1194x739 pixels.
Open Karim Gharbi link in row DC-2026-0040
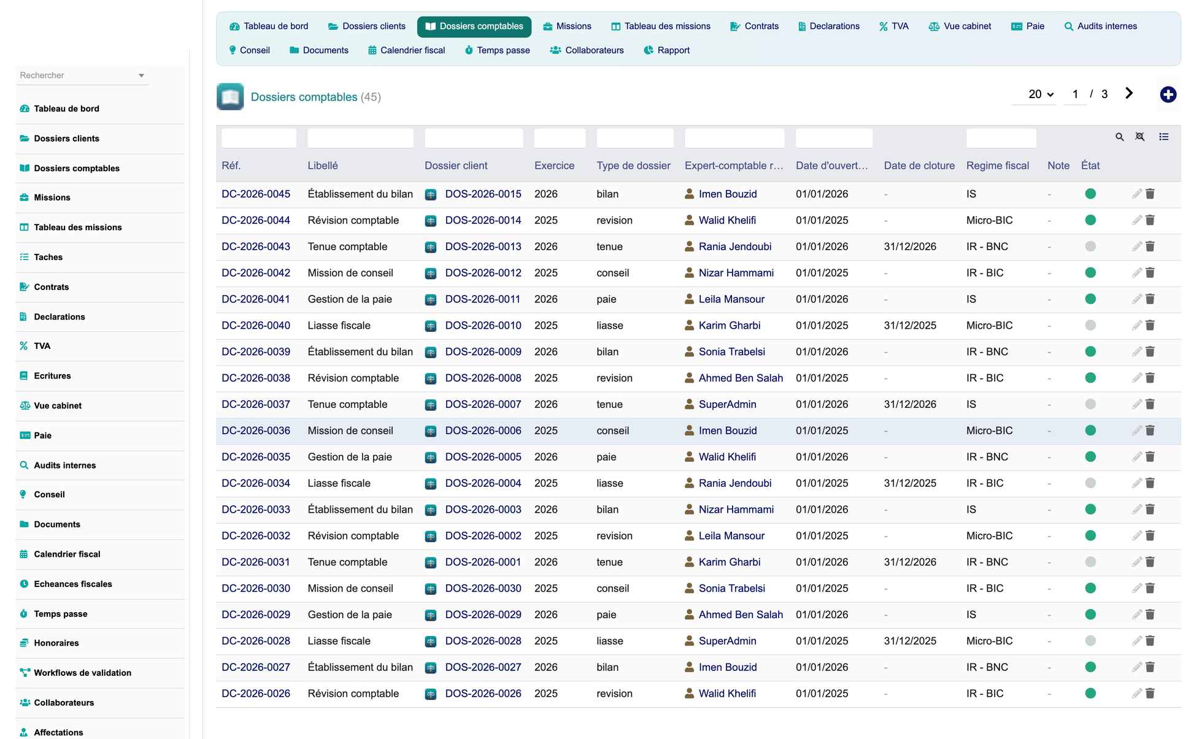coord(730,326)
